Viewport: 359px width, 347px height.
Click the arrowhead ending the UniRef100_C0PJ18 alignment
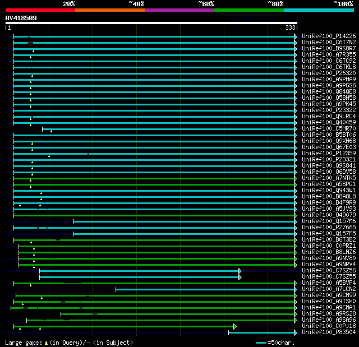tap(234, 326)
